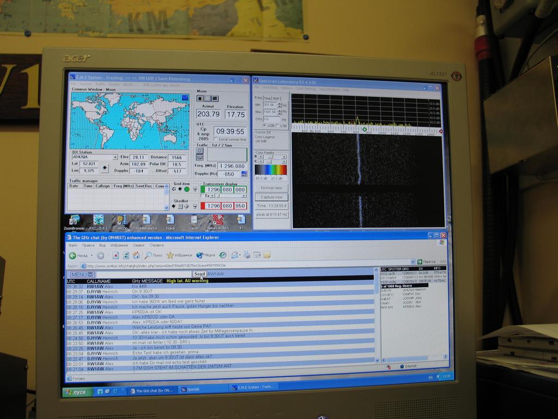
Task: Toggle the Tx checkbox in Transceiver display
Action: click(203, 196)
